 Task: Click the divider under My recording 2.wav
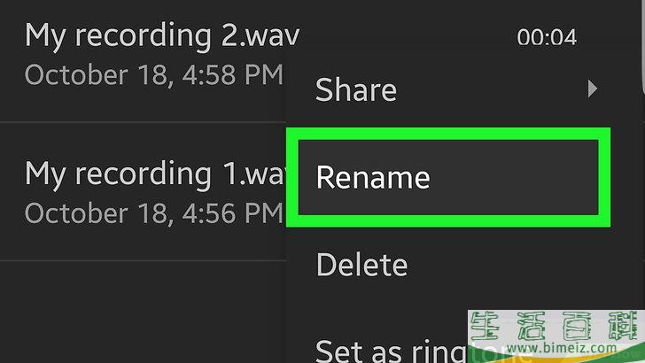(143, 122)
